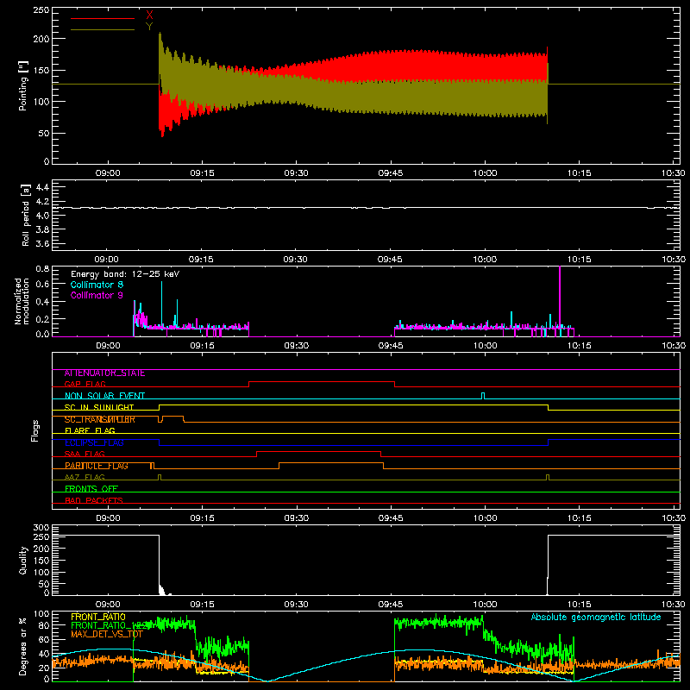The height and width of the screenshot is (690, 690).
Task: Click the 80 tick on Degrees axis
Action: (x=44, y=624)
